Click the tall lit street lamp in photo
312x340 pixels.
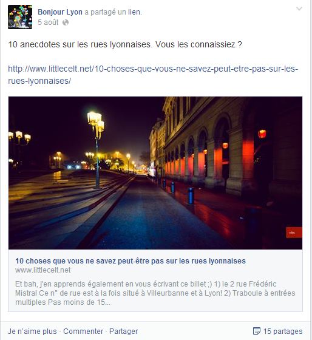(x=96, y=149)
